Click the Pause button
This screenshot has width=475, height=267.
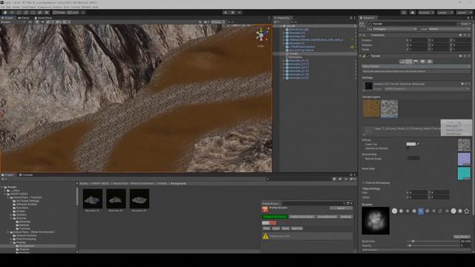pyautogui.click(x=232, y=13)
